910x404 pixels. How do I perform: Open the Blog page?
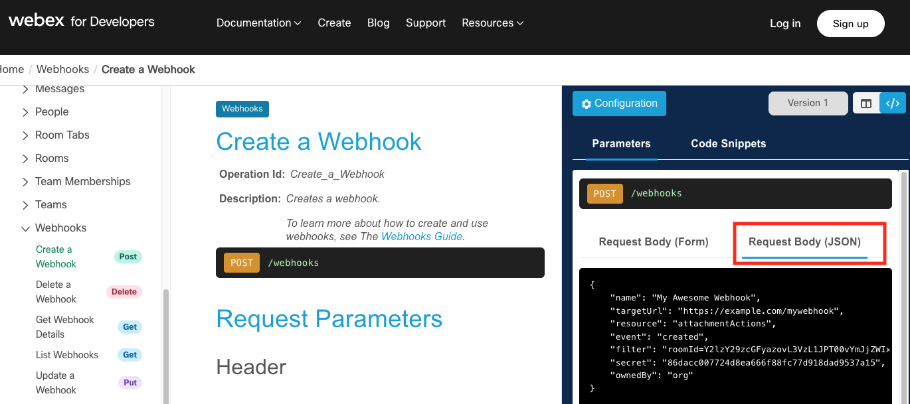pyautogui.click(x=379, y=23)
